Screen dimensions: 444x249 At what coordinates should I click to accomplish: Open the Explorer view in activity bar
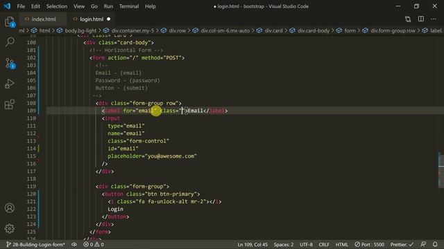point(10,21)
